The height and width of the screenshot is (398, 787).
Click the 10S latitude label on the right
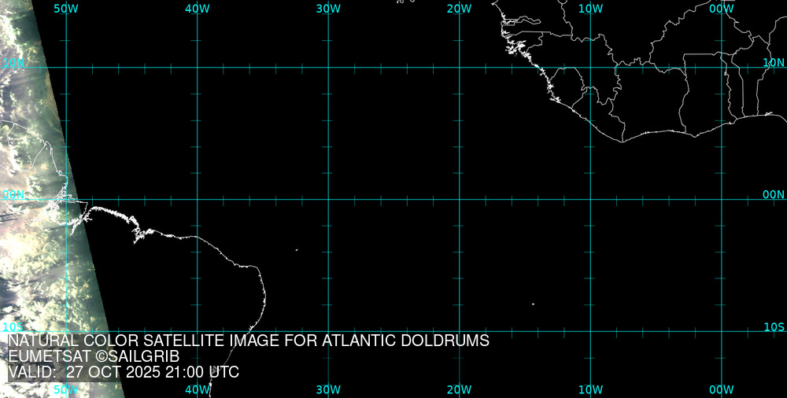tap(774, 326)
